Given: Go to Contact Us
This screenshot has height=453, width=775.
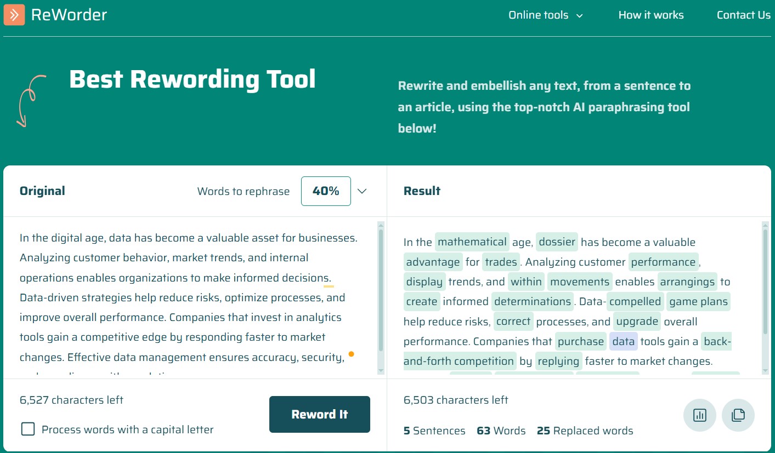Looking at the screenshot, I should [x=743, y=15].
